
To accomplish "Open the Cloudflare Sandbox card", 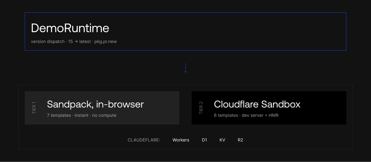I will (269, 108).
